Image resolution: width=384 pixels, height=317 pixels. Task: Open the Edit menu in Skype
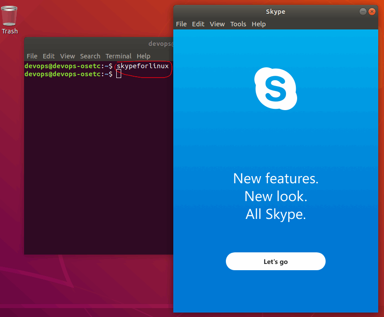tap(198, 24)
